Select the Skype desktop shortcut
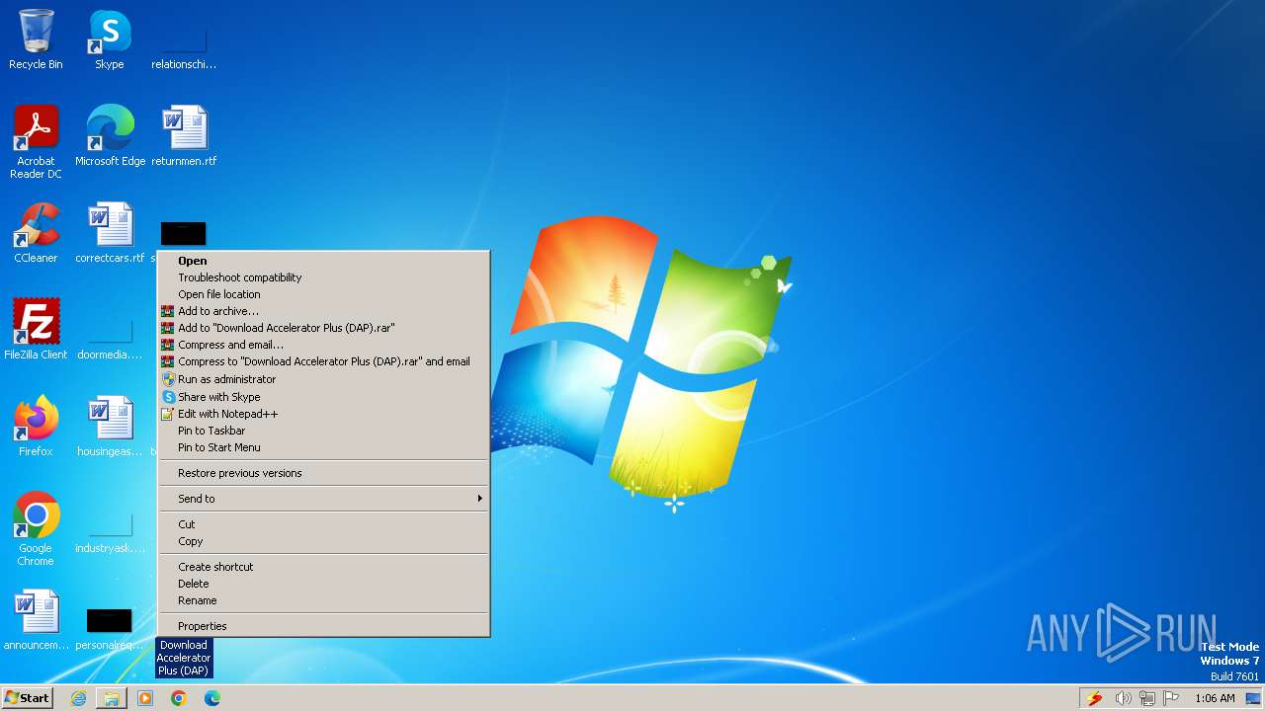The width and height of the screenshot is (1265, 711). coord(110,39)
